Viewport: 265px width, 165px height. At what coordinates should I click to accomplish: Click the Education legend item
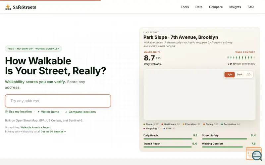tap(191, 124)
